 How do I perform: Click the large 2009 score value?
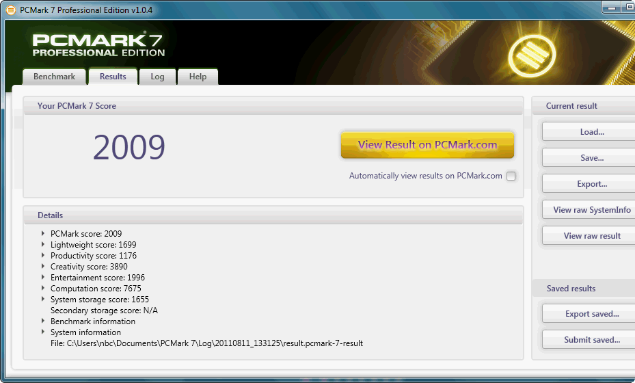pyautogui.click(x=129, y=147)
